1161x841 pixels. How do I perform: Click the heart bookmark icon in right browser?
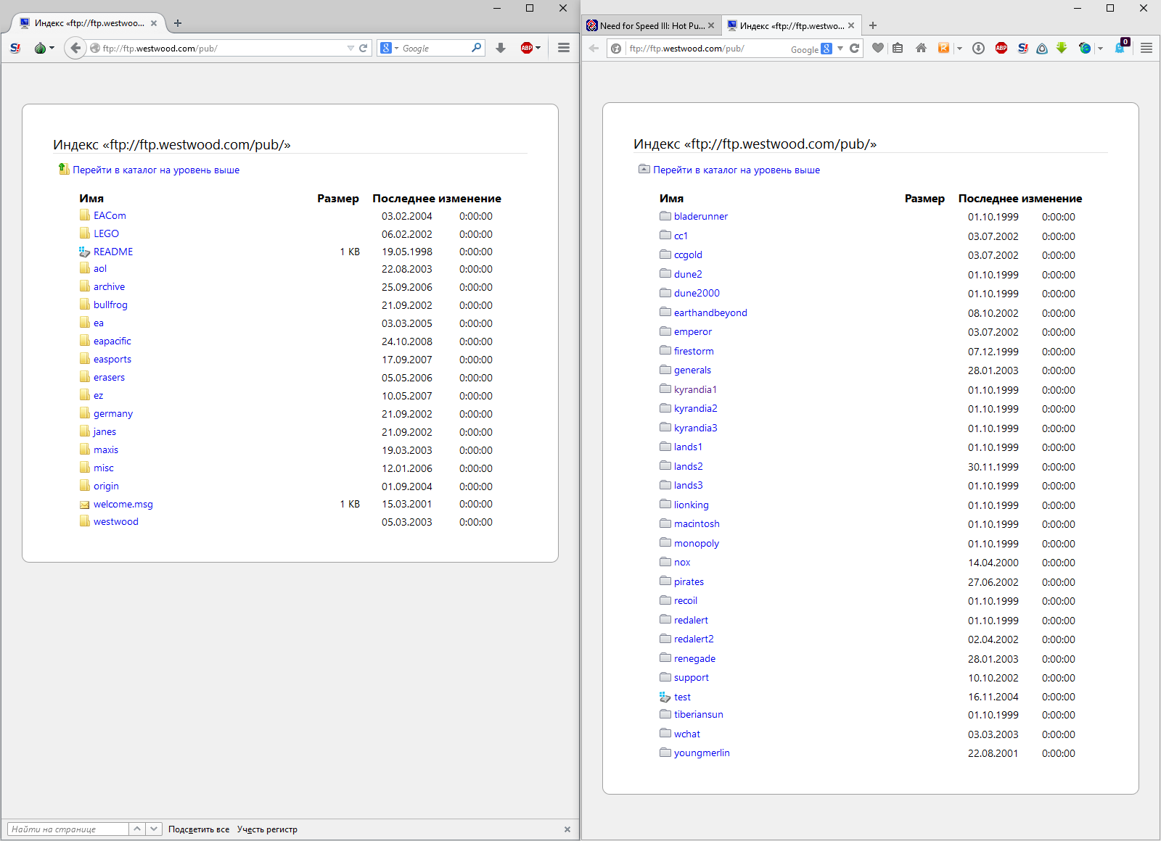click(878, 48)
